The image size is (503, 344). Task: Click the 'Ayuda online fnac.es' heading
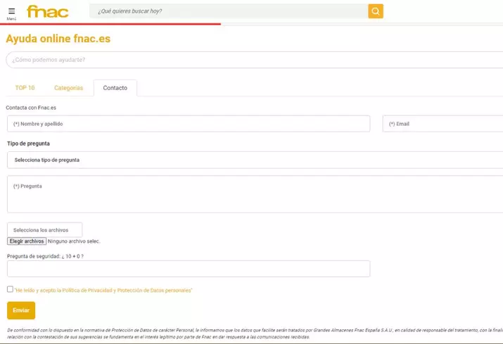coord(58,39)
